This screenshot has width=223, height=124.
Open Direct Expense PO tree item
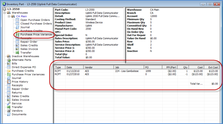[x=24, y=67]
